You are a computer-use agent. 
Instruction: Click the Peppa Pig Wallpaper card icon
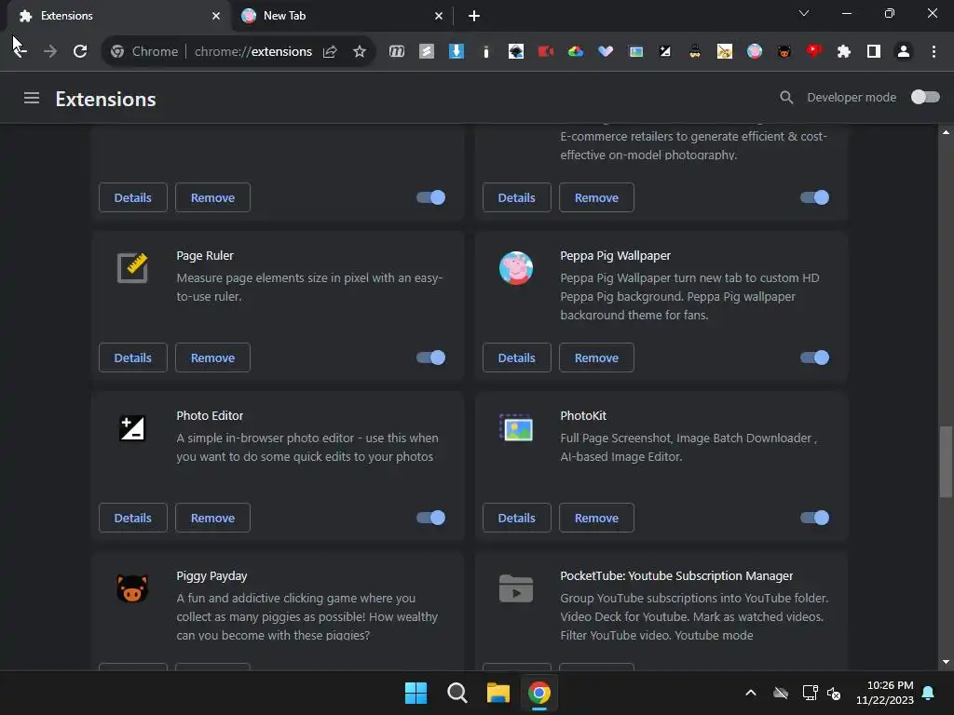(516, 267)
